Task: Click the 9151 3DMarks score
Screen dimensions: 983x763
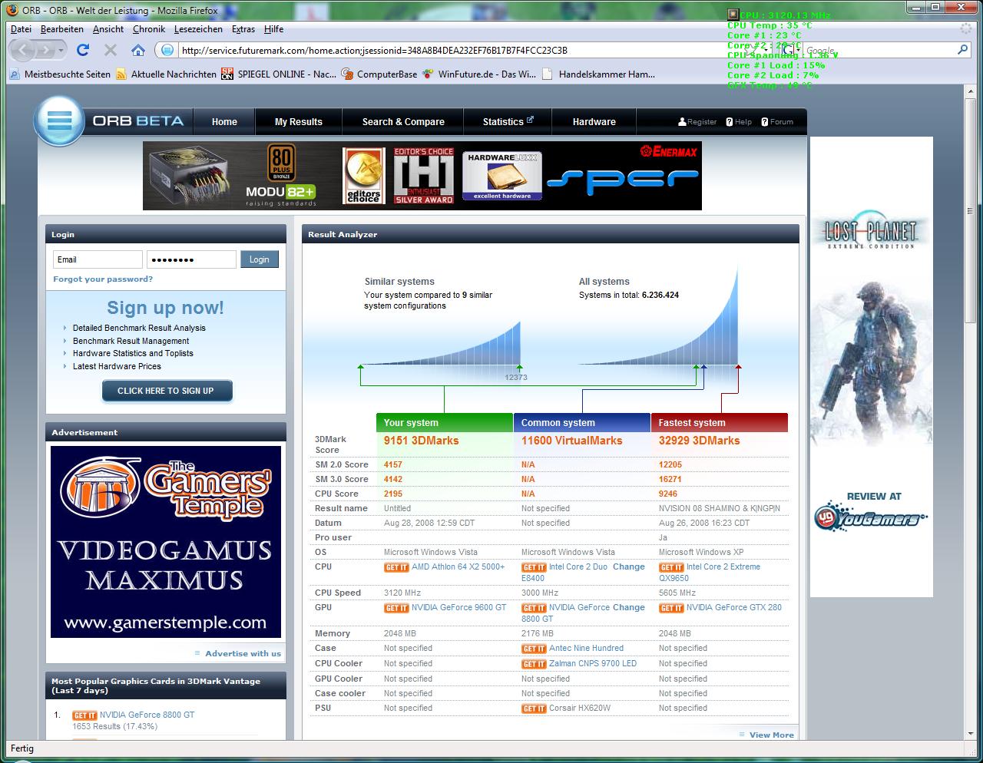Action: [421, 441]
